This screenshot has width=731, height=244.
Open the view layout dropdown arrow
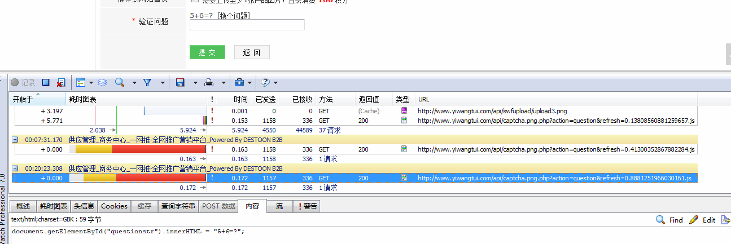tap(91, 83)
